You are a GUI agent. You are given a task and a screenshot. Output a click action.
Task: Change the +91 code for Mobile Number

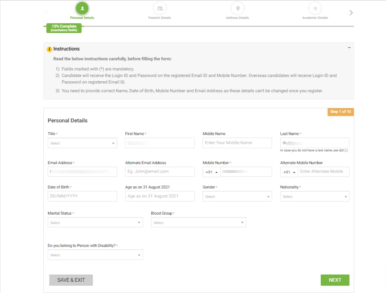[x=211, y=172]
